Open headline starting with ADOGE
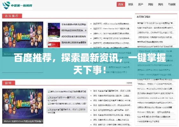 [74, 37]
